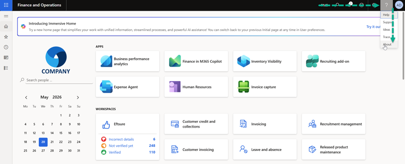405x164 pixels.
Task: Click the count 6 for Incorrect details
Action: pyautogui.click(x=154, y=139)
